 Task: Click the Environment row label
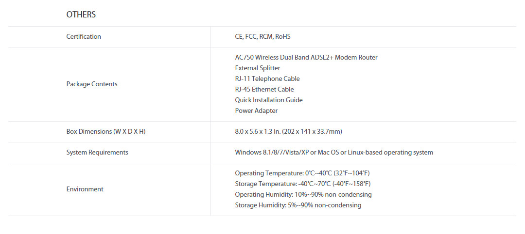click(x=85, y=189)
